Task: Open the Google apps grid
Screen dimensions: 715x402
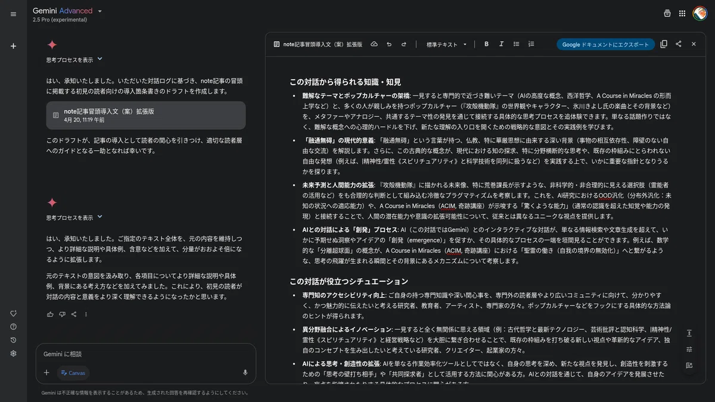Action: 682,14
